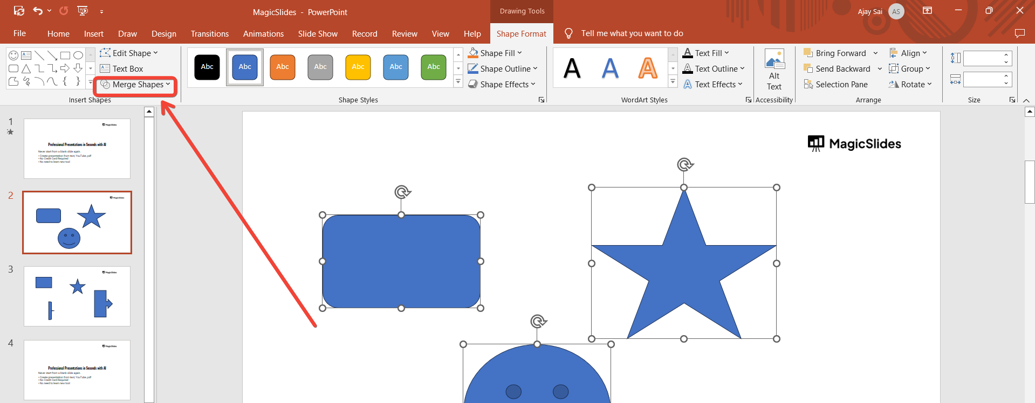
Task: Click Send Backward
Action: point(837,69)
